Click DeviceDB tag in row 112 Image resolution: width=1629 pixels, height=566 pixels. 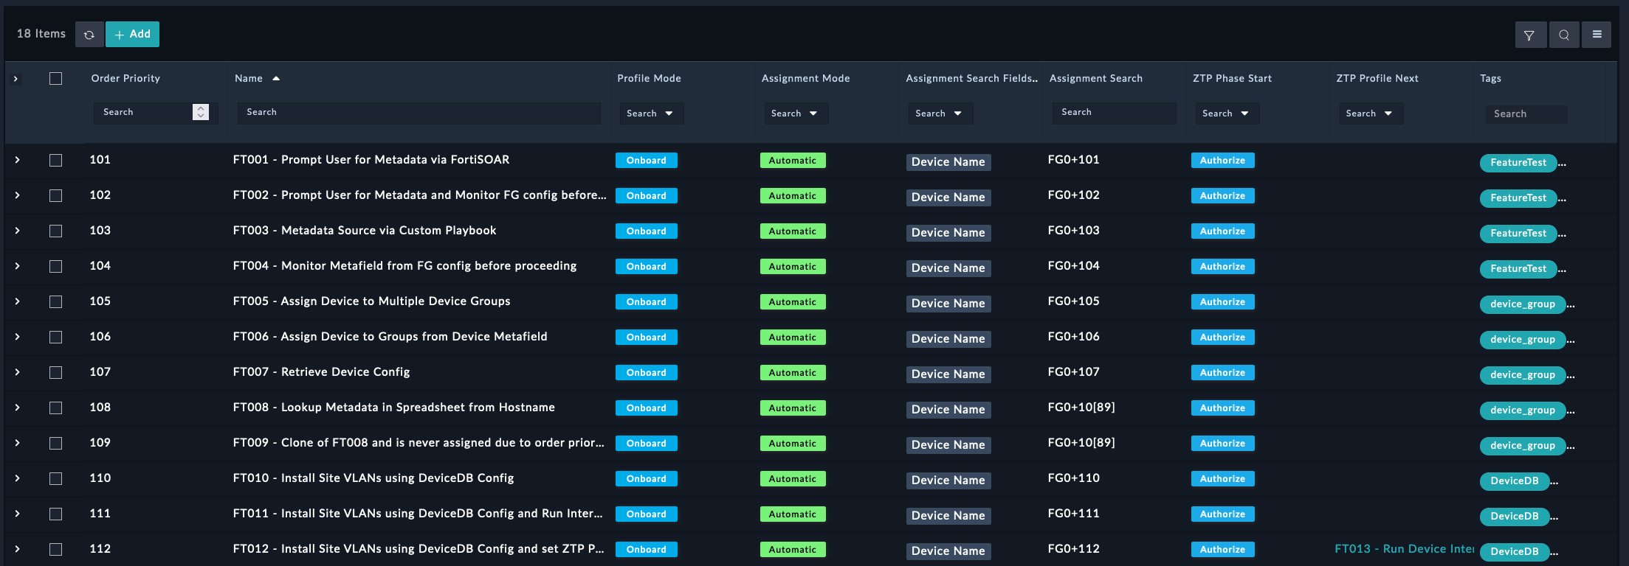click(x=1515, y=552)
